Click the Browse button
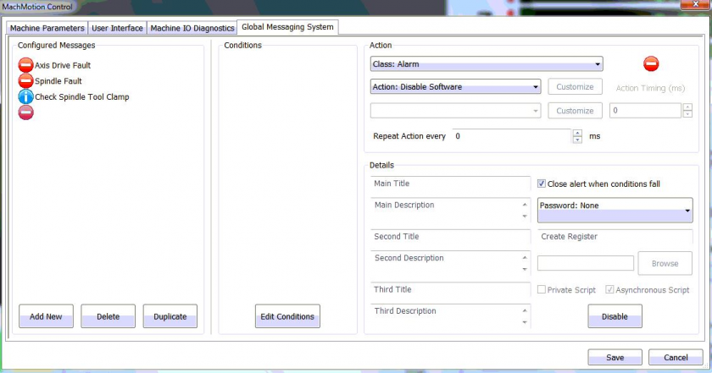The image size is (712, 373). pos(665,263)
